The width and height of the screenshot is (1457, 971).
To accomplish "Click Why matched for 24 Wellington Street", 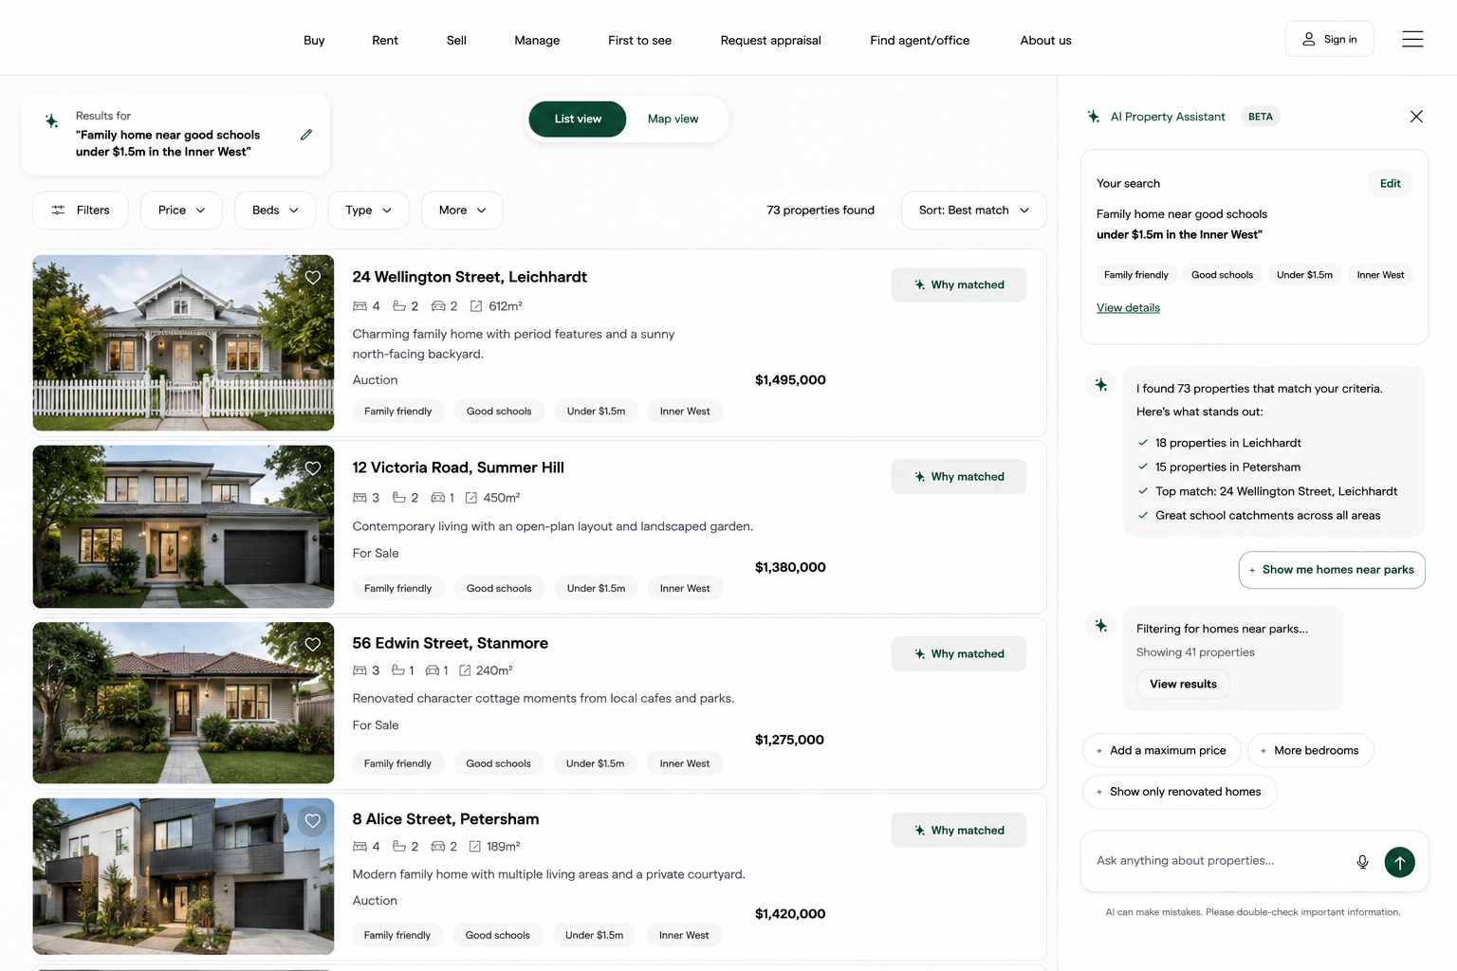I will pyautogui.click(x=958, y=284).
